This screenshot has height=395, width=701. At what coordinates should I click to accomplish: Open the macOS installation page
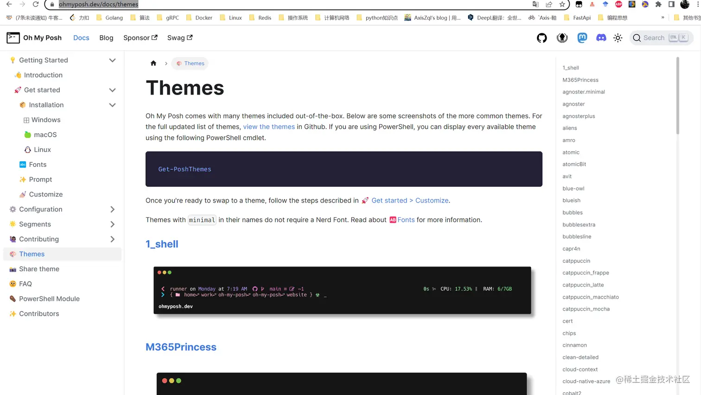(45, 134)
